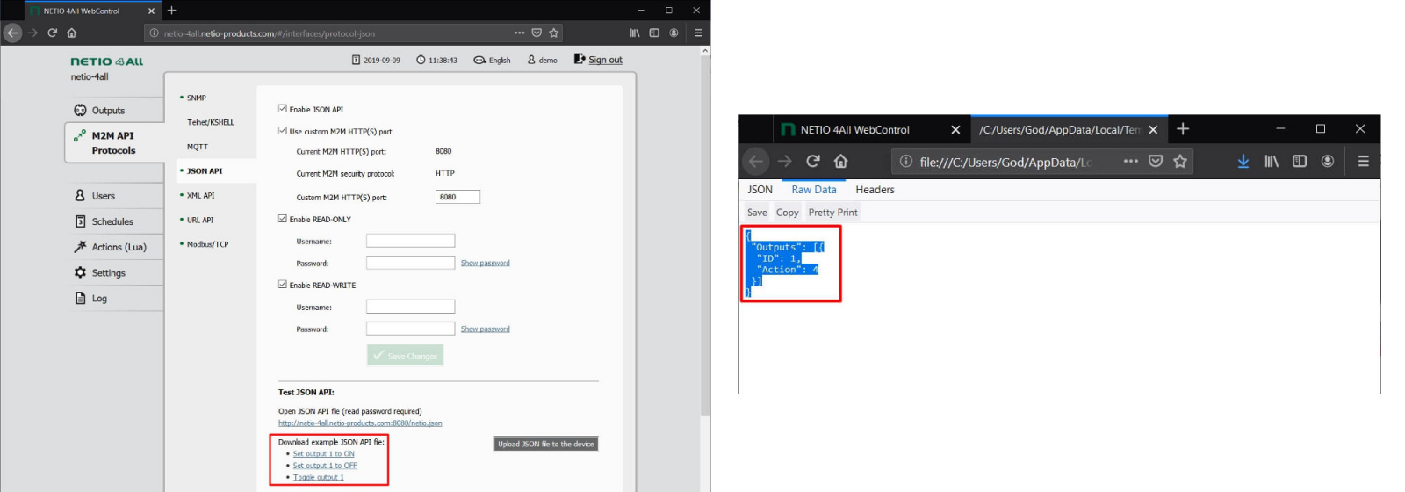The height and width of the screenshot is (492, 1405).
Task: Open Downloads arrow in right window
Action: pyautogui.click(x=1243, y=161)
